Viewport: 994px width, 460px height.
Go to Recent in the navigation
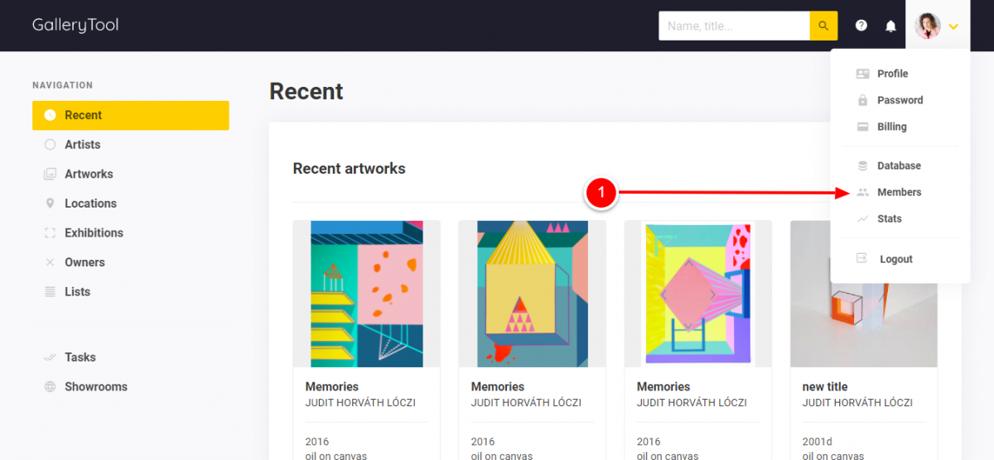point(131,115)
